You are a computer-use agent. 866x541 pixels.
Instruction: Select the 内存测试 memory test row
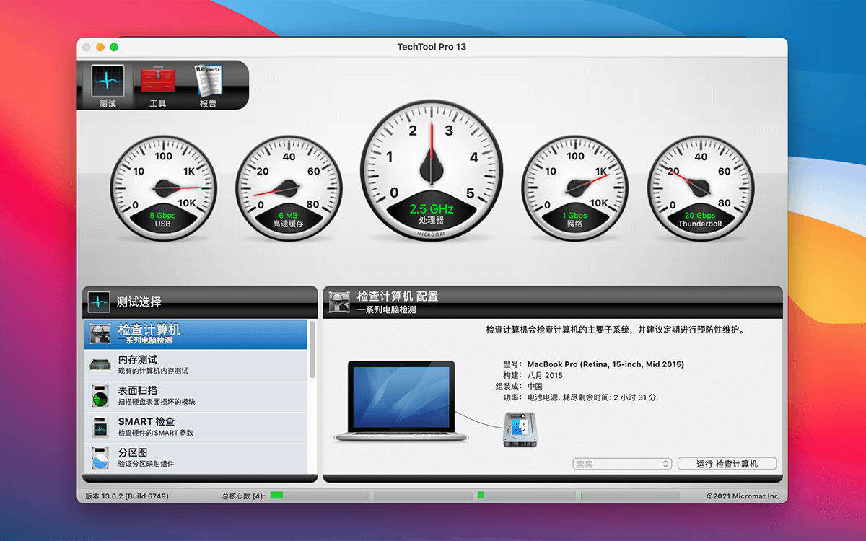pyautogui.click(x=196, y=365)
